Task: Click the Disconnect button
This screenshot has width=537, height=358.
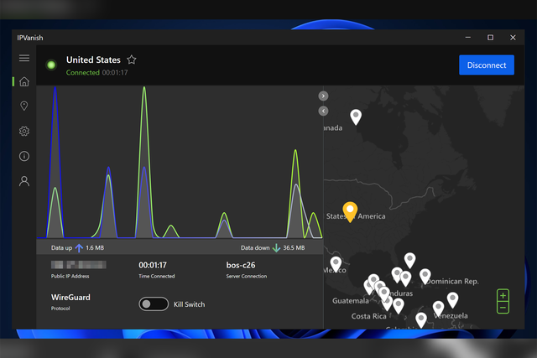Action: (487, 65)
